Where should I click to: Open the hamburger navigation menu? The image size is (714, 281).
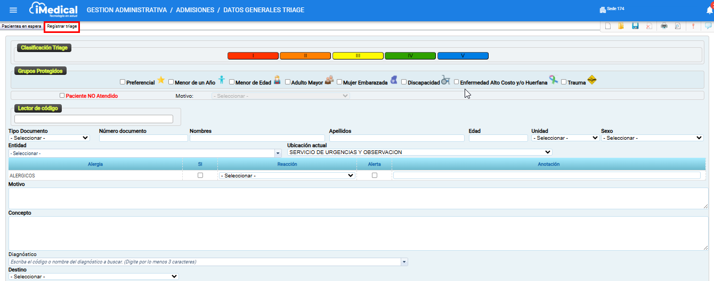[x=13, y=10]
